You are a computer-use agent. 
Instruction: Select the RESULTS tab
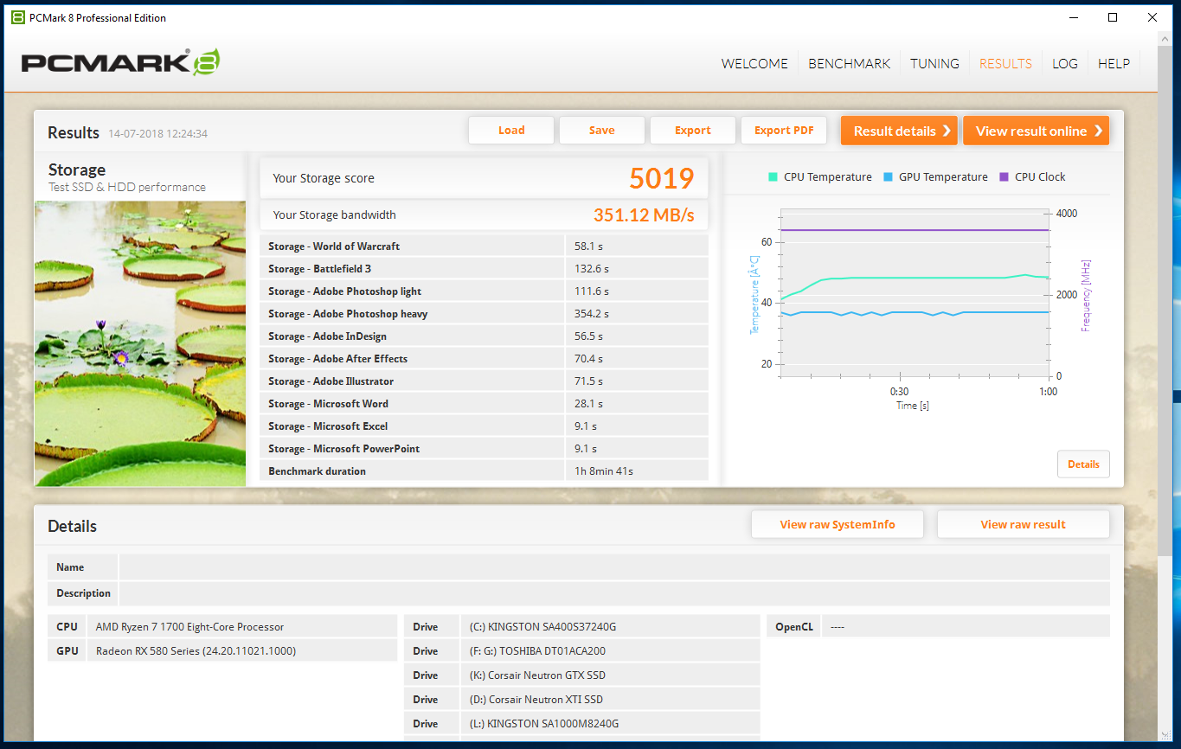(1005, 63)
